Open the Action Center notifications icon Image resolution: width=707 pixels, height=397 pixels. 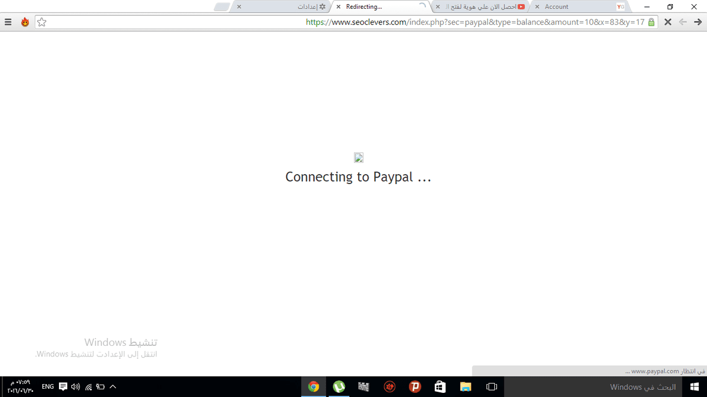tap(63, 387)
